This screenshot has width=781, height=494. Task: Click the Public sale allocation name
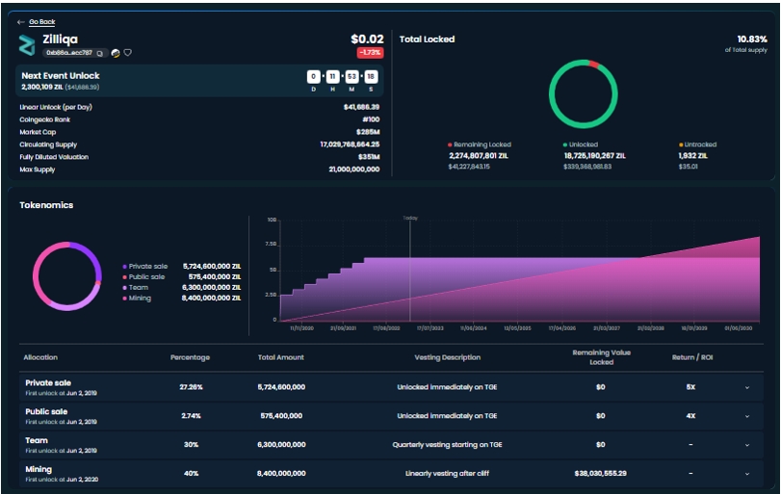pyautogui.click(x=46, y=412)
